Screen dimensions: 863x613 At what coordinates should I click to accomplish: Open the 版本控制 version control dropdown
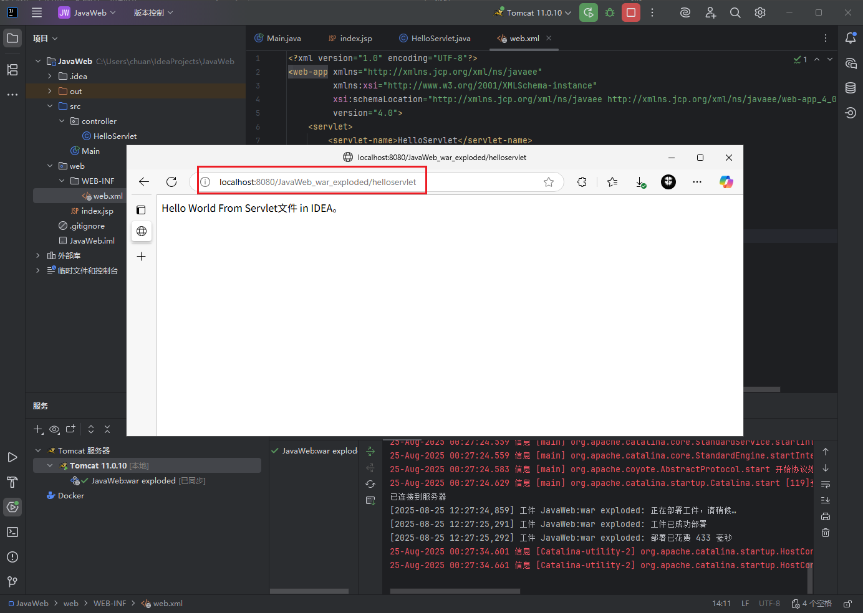point(153,12)
